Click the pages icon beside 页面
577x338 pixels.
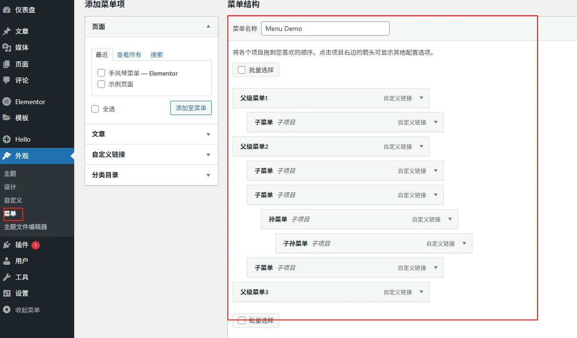click(x=7, y=64)
